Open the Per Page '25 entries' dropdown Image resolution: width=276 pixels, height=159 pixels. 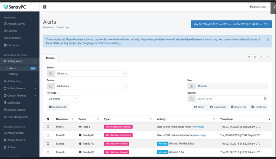pyautogui.click(x=62, y=99)
